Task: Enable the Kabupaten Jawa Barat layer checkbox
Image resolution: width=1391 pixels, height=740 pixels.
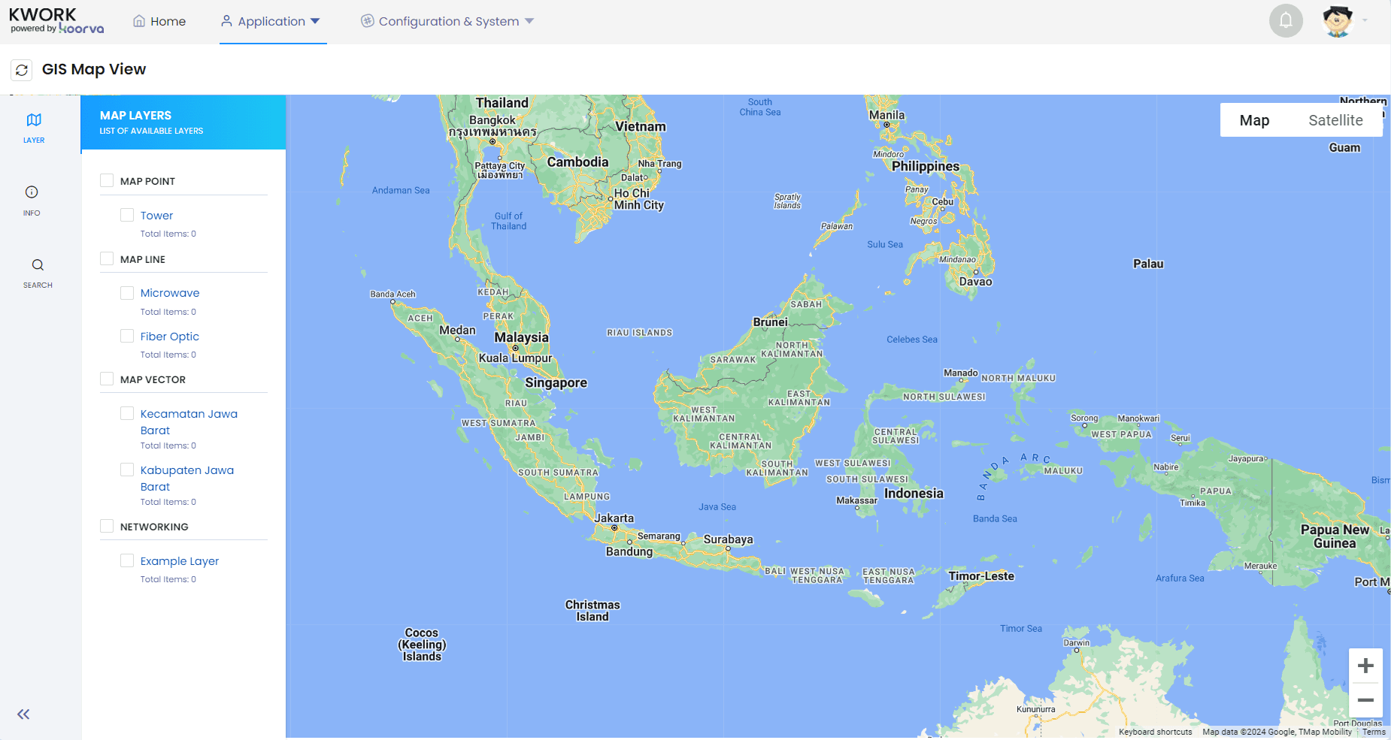Action: coord(127,470)
